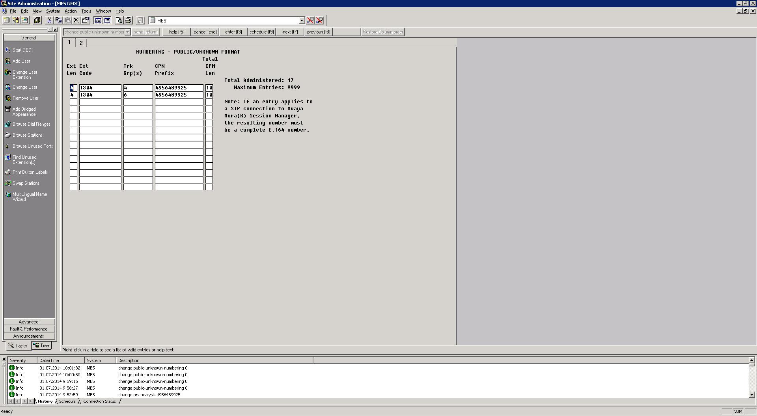Image resolution: width=757 pixels, height=416 pixels.
Task: Open the MES system selection dropdown
Action: tap(302, 20)
